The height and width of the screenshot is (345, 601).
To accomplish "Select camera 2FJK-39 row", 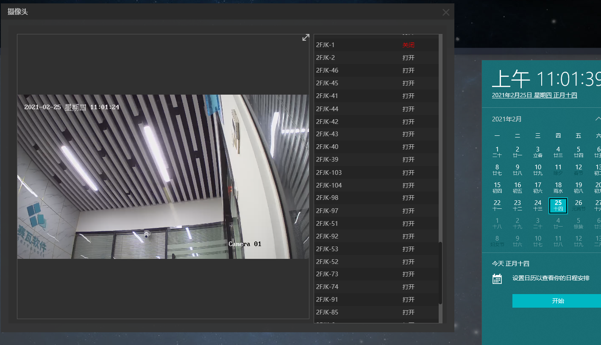I will click(x=376, y=160).
